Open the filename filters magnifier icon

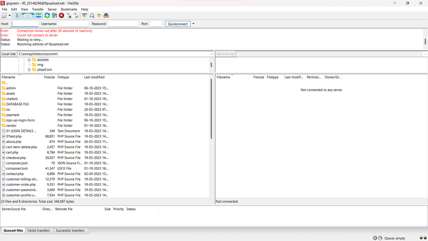92,16
